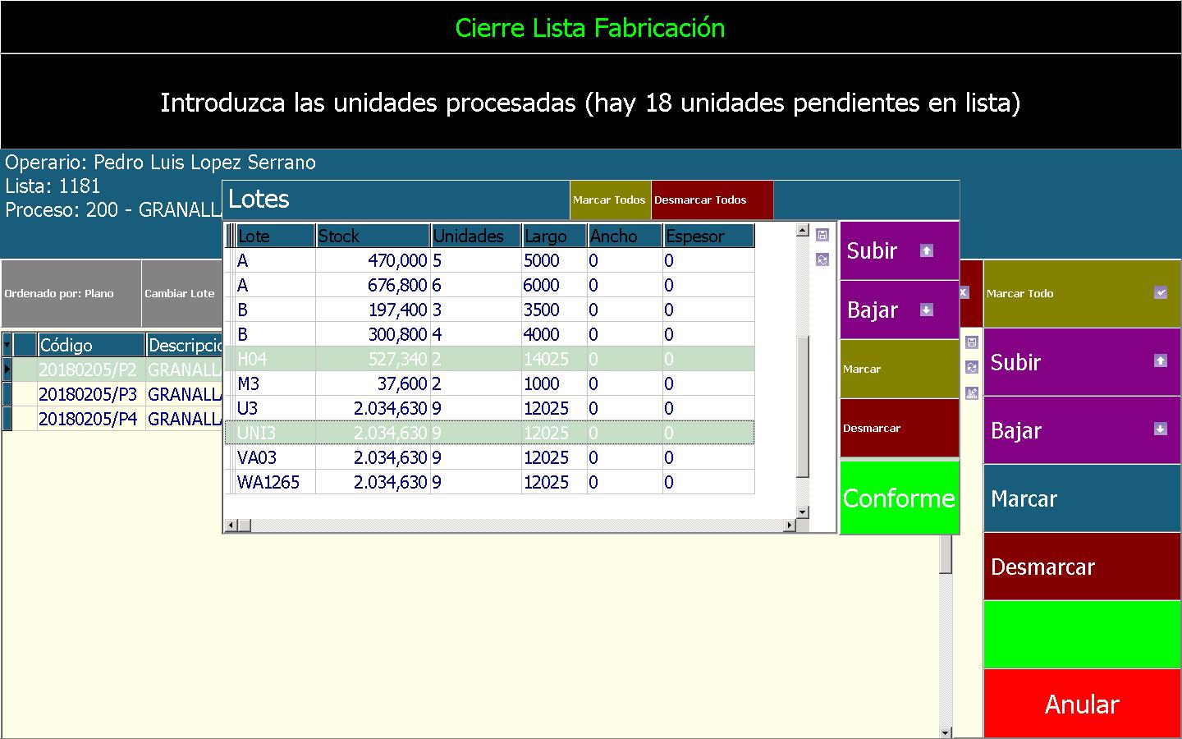Click the Cambiar Lote button

(x=181, y=293)
